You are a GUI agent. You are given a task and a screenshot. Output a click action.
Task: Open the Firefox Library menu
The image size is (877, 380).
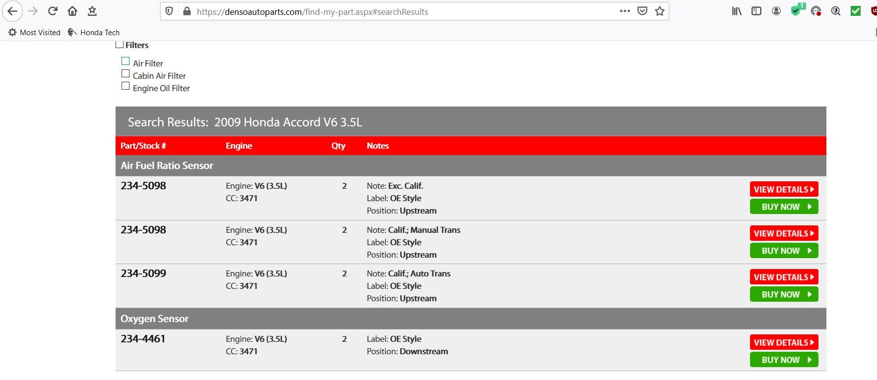(737, 11)
